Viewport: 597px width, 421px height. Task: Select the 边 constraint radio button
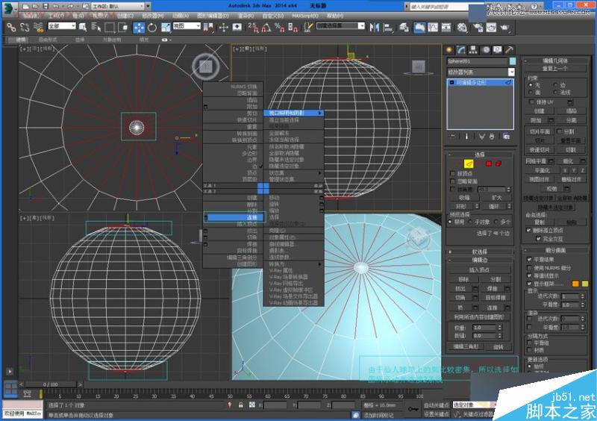pos(557,84)
